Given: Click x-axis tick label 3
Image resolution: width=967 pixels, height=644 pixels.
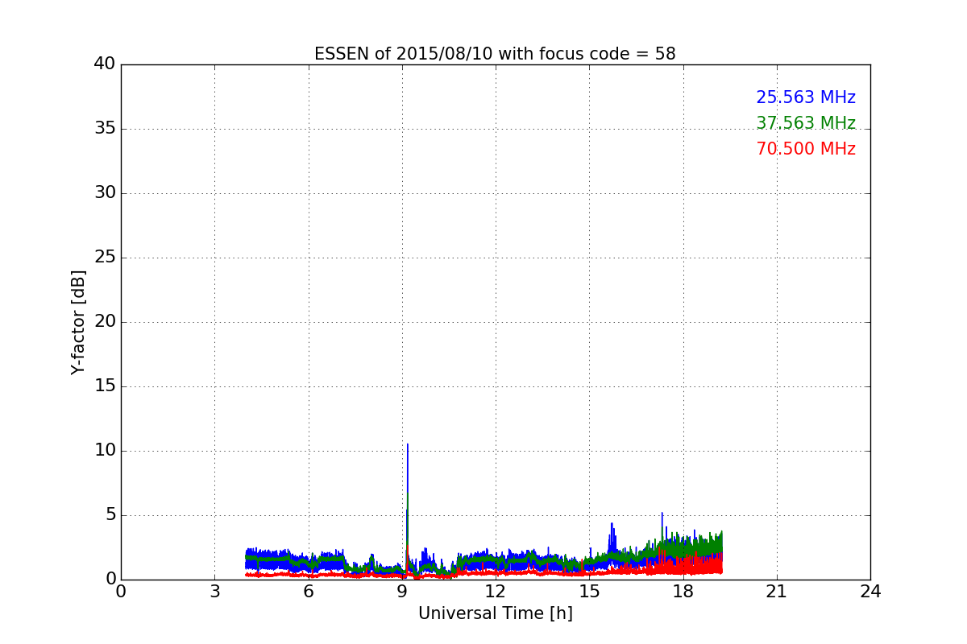Looking at the screenshot, I should tap(214, 591).
